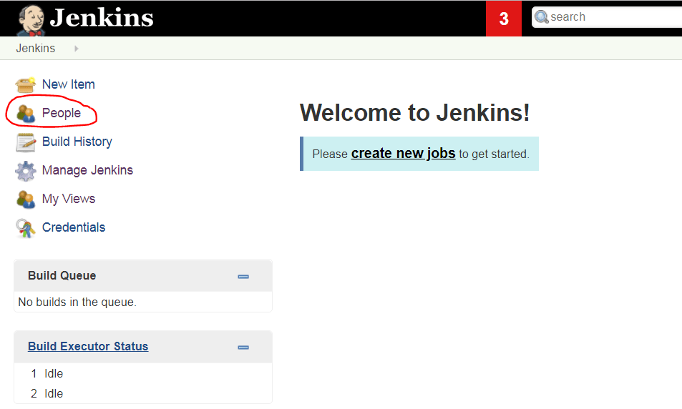
Task: Click the Build History notepad icon
Action: click(x=26, y=142)
